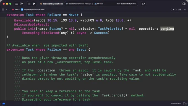Viewport: 188px width, 106px height.
Task: Click the @isolated(any) attribute
Action: click(x=55, y=33)
